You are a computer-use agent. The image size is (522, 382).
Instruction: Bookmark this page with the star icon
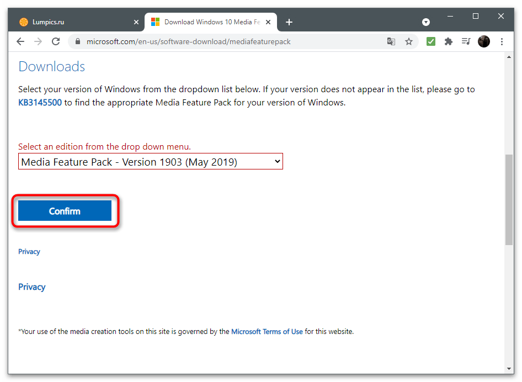pyautogui.click(x=409, y=41)
